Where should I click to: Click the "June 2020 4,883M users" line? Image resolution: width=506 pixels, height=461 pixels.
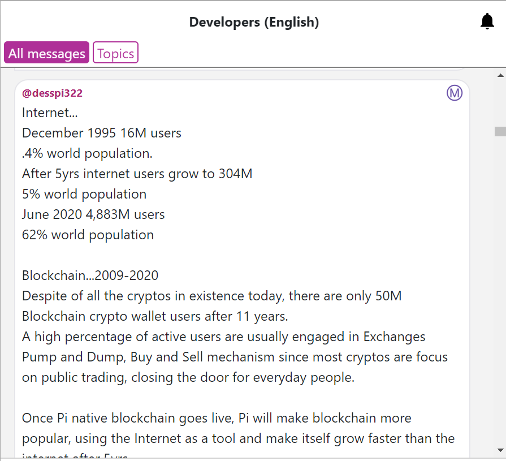93,214
